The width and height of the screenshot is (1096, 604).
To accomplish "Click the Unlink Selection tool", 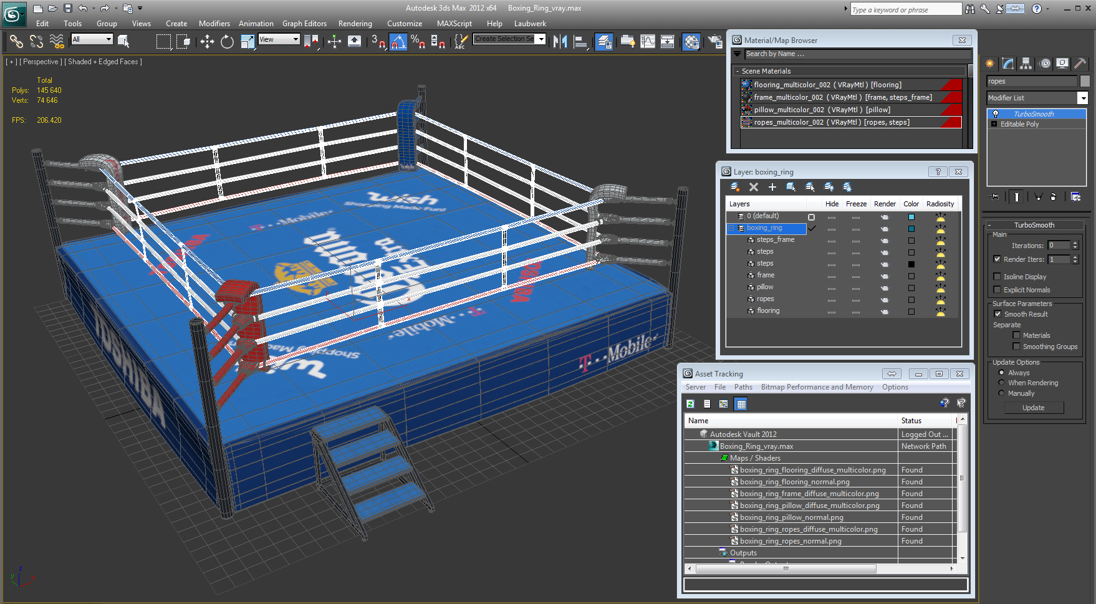I will pos(37,42).
